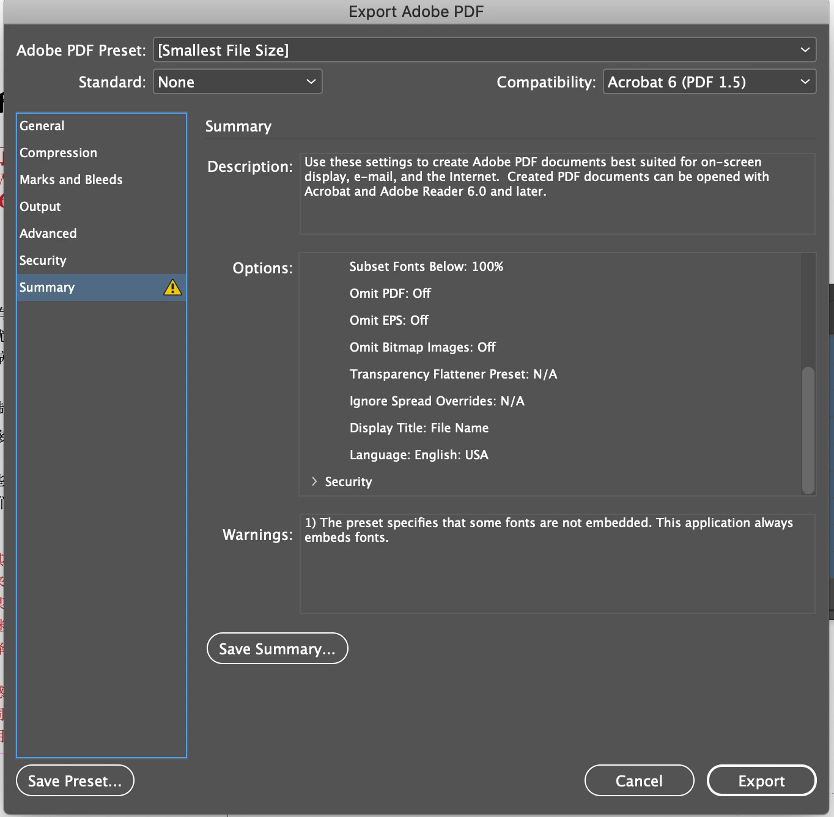This screenshot has height=817, width=834.
Task: Click the Export button
Action: click(x=762, y=780)
